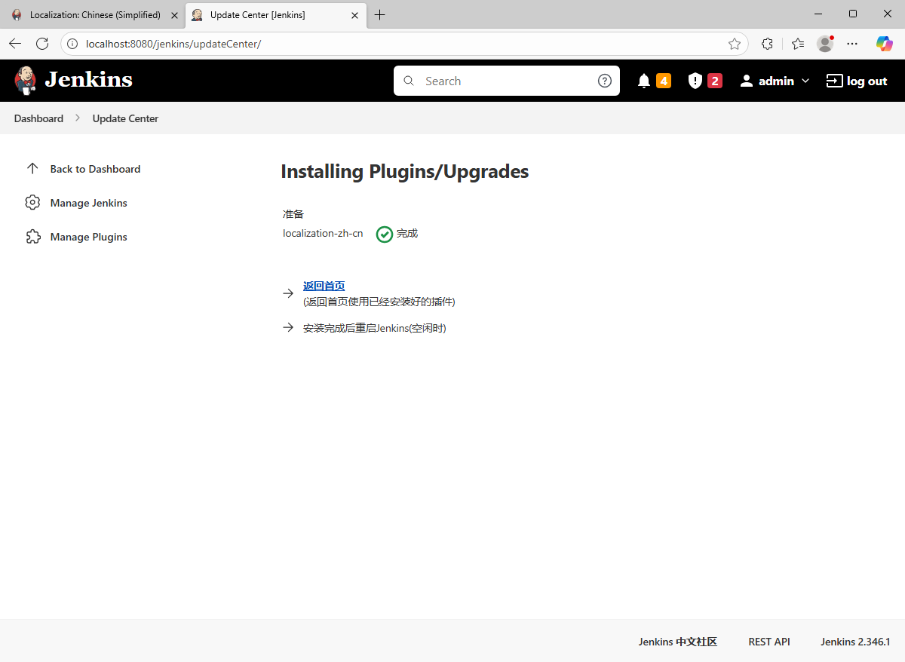The height and width of the screenshot is (662, 905).
Task: Click the green completed checkmark icon
Action: click(385, 234)
